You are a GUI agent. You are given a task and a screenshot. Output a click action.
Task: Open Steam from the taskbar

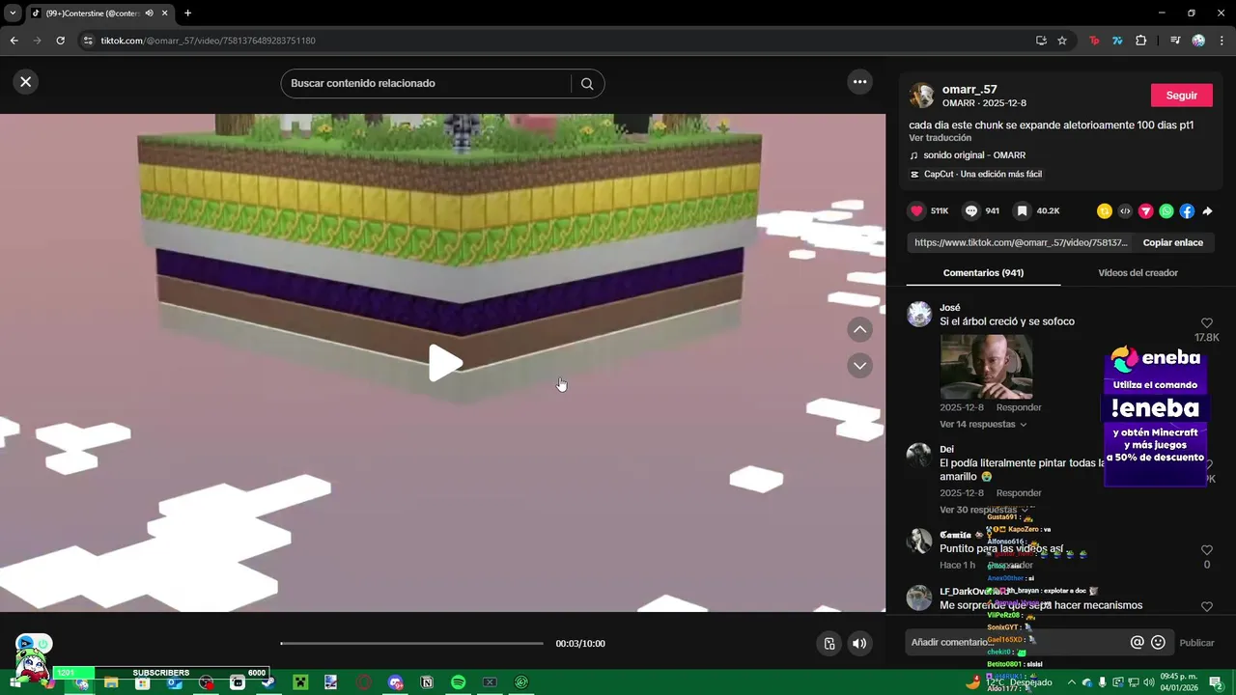(268, 682)
